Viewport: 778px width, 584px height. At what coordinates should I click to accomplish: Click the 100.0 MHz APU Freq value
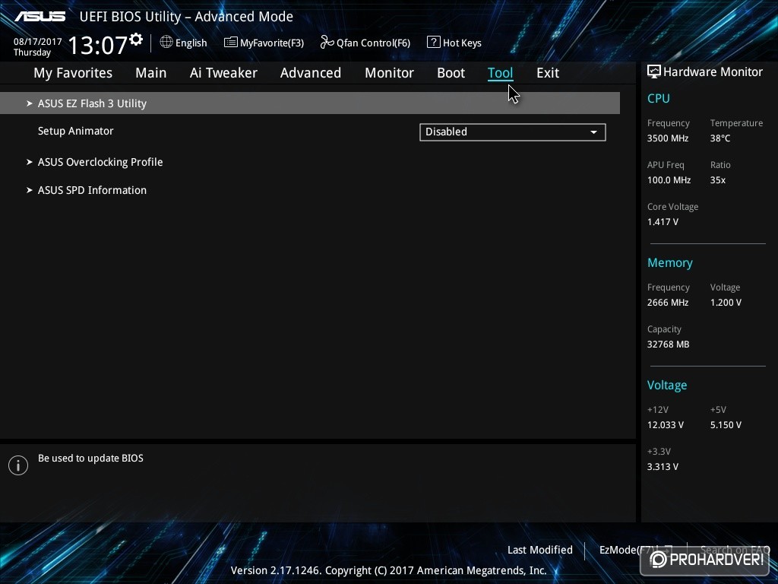tap(669, 180)
